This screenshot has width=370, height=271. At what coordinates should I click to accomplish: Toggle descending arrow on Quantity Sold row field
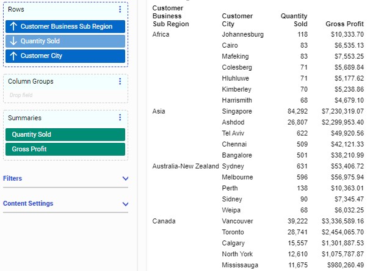(x=13, y=42)
